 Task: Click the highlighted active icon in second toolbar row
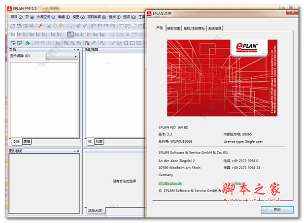[x=71, y=35]
